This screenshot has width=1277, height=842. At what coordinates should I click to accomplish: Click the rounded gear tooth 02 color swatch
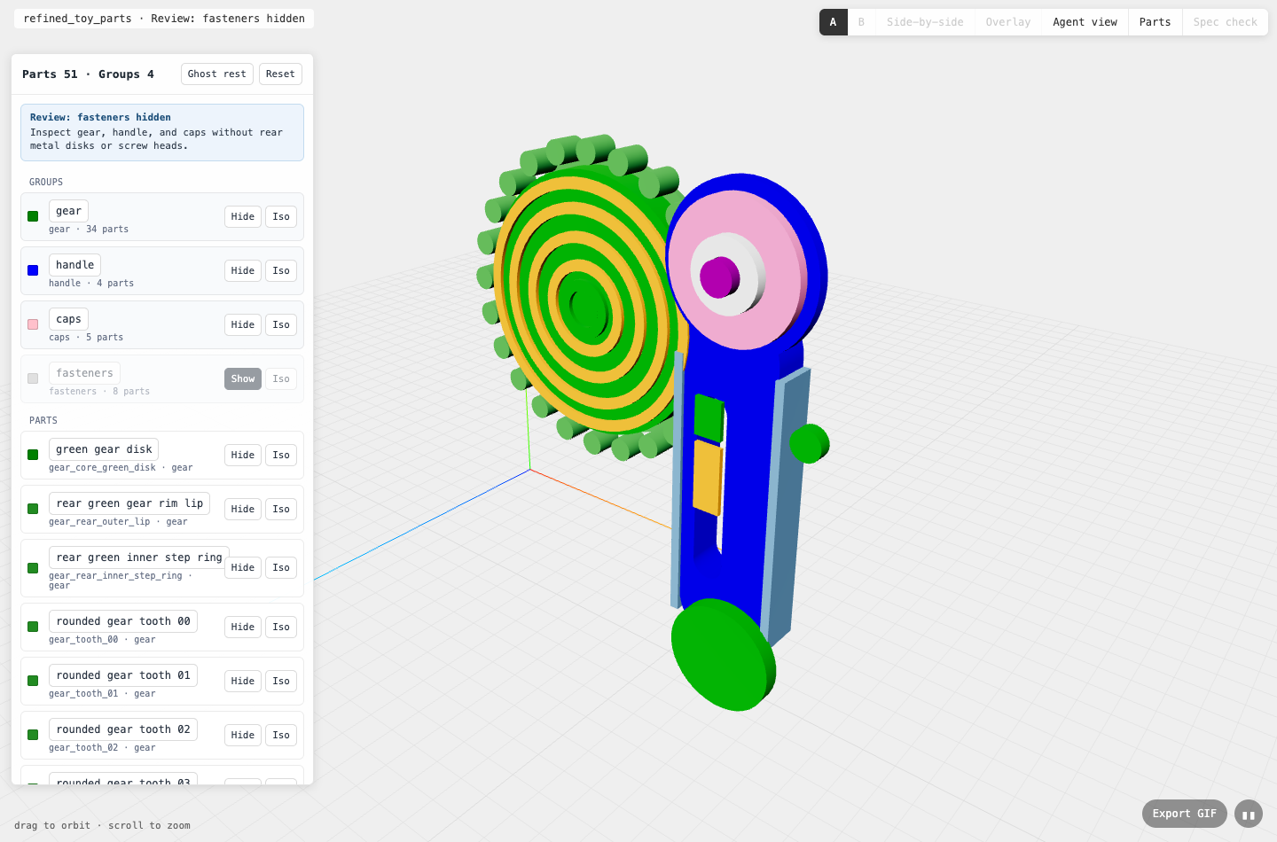[x=33, y=735]
